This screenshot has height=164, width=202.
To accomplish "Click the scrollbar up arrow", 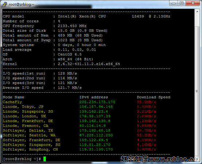I will tap(197, 12).
